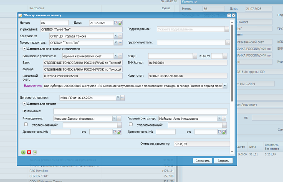
Task: Click scrollbar up arrow in the dialog
Action: tap(232, 22)
